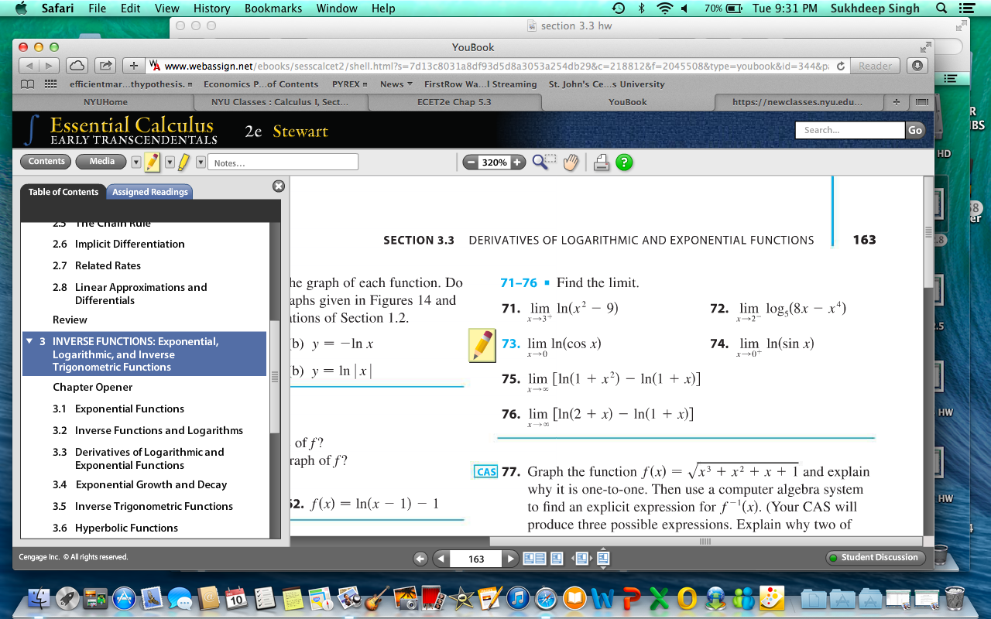Open the pencil note beside exercise 73
The height and width of the screenshot is (619, 991).
click(482, 345)
